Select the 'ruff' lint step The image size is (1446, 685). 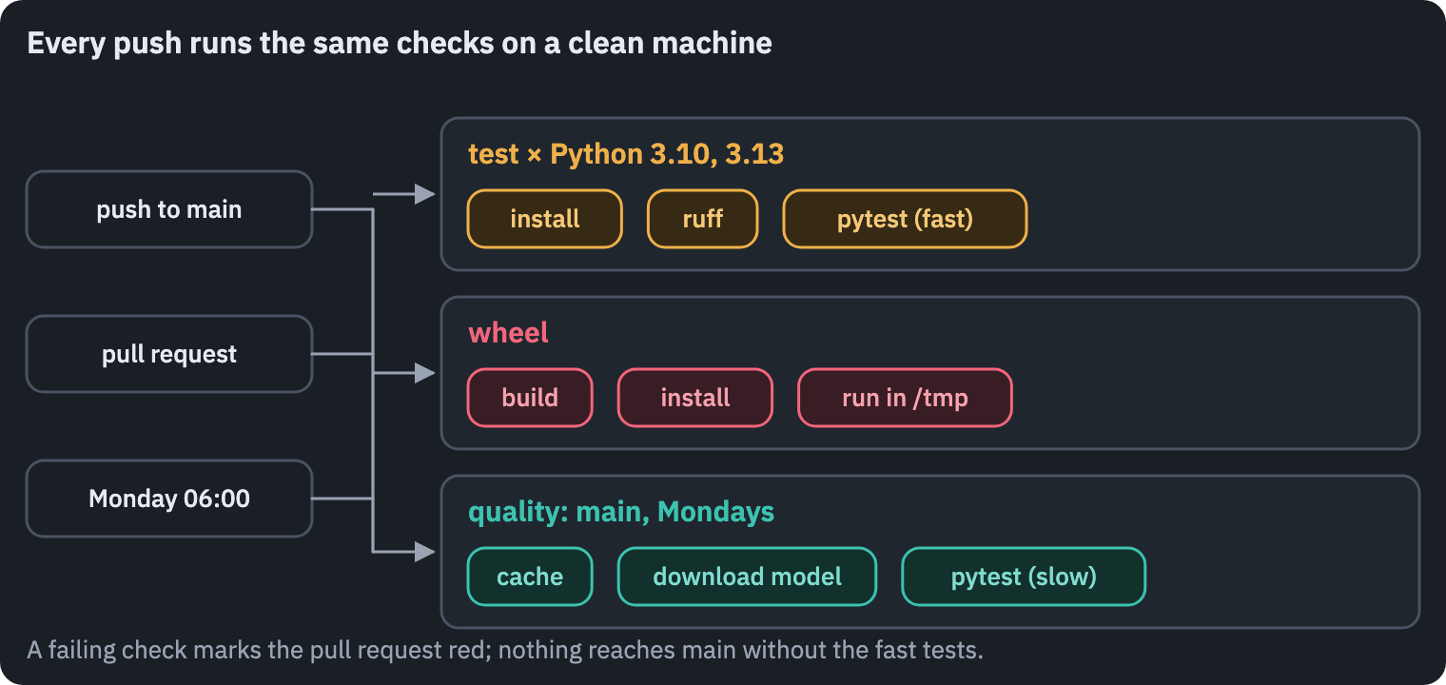tap(703, 219)
